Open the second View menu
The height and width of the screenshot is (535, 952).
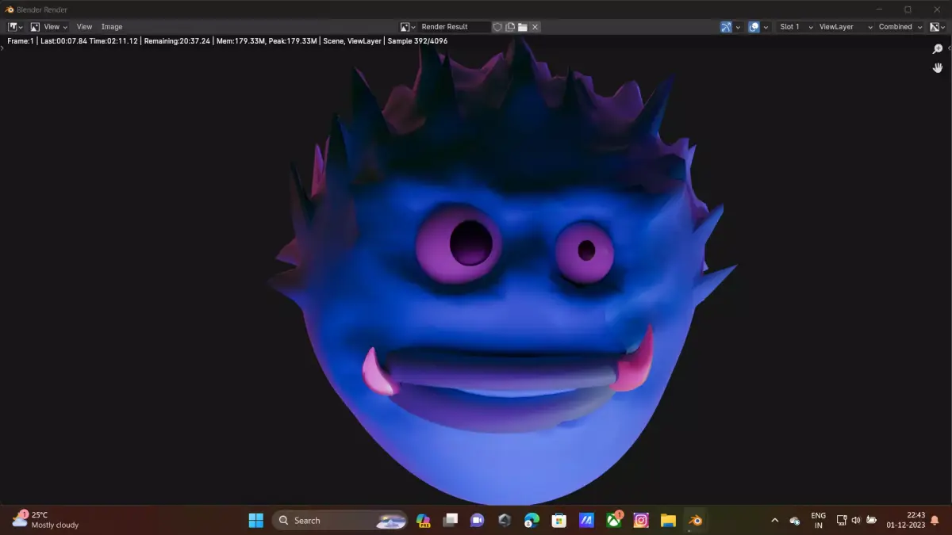[84, 27]
